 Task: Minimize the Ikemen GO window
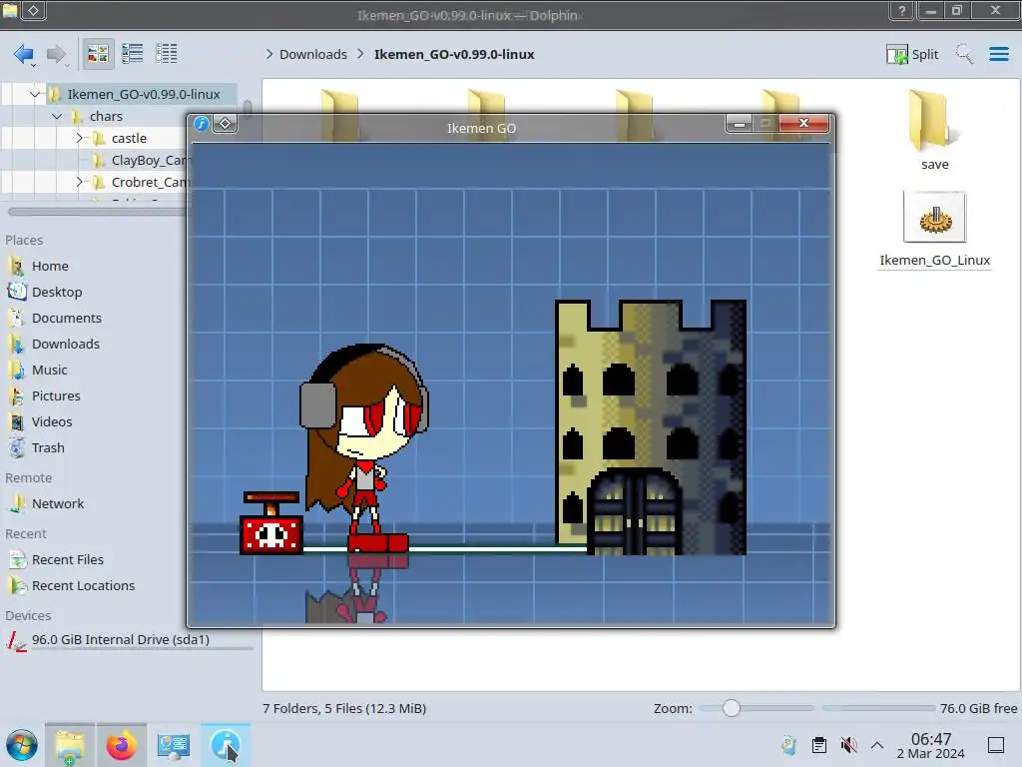click(740, 123)
